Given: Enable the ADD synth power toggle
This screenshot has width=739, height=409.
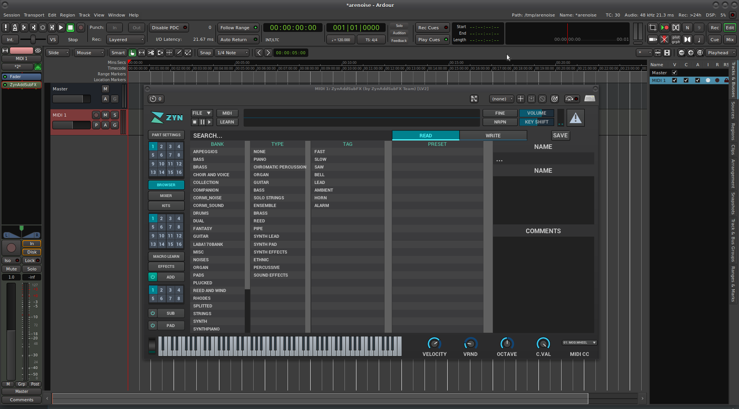Looking at the screenshot, I should pyautogui.click(x=153, y=277).
